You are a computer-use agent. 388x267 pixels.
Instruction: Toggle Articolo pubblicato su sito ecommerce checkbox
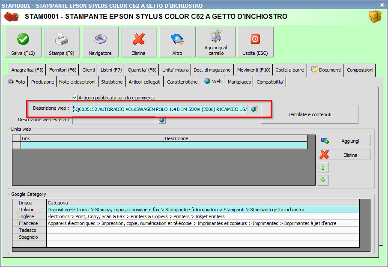pos(75,98)
